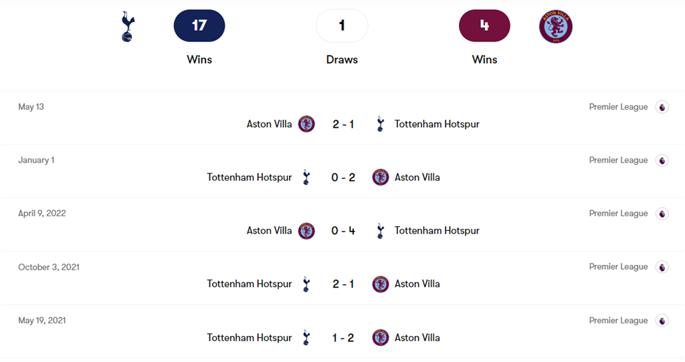This screenshot has height=362, width=685.
Task: Click Aston Villa badge in April 9, 2022 match
Action: (x=306, y=231)
